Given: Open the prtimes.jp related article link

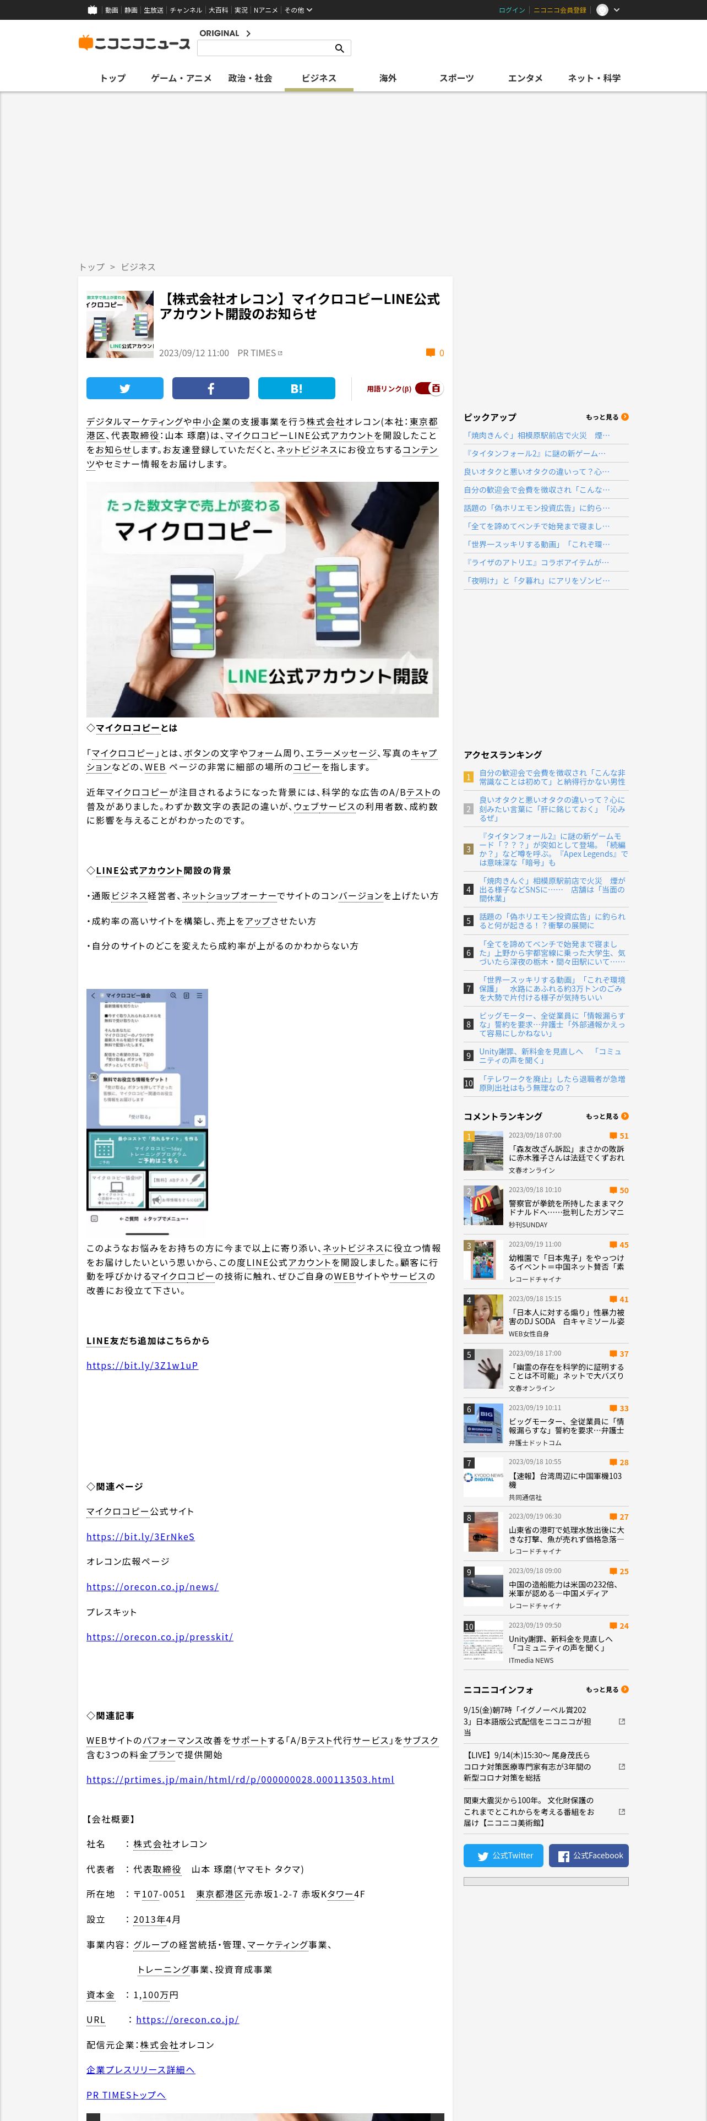Looking at the screenshot, I should coord(240,1779).
